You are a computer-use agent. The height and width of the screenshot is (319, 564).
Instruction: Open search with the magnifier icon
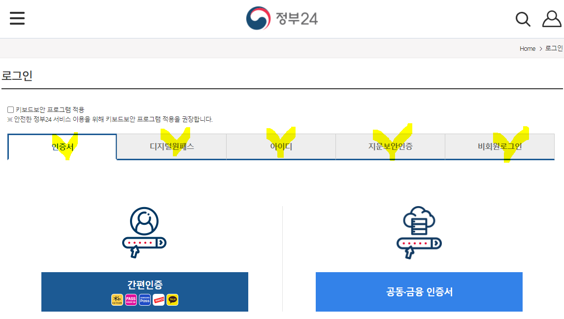pyautogui.click(x=523, y=19)
